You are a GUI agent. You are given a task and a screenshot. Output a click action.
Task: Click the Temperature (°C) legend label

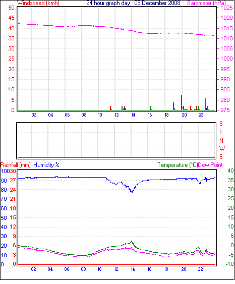coord(178,165)
